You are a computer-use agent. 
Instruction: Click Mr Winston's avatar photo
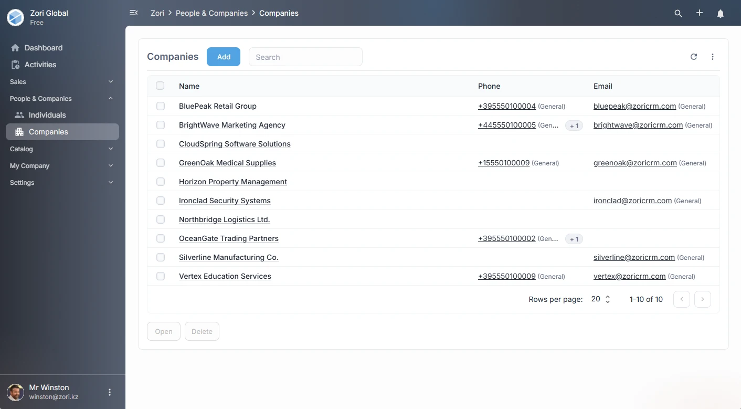15,392
